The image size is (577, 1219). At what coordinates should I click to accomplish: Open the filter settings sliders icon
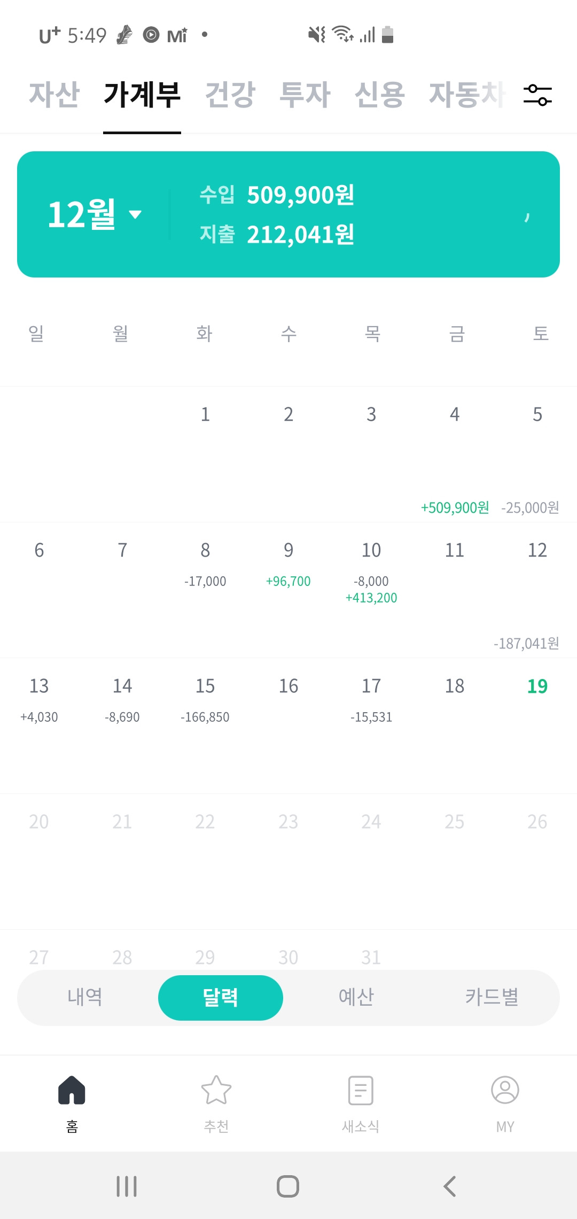(537, 95)
